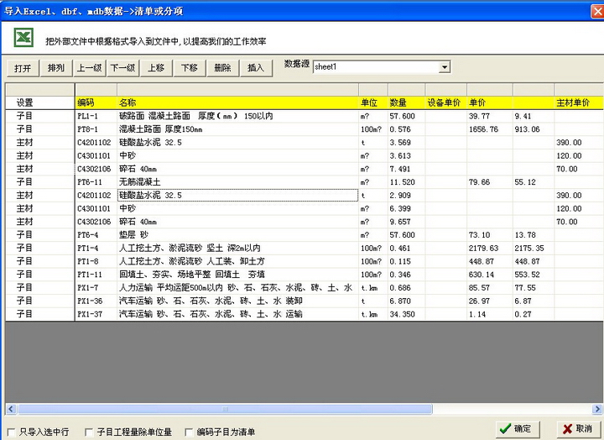Click the 名称 column header
Viewport: 604px width, 440px height.
[x=237, y=102]
